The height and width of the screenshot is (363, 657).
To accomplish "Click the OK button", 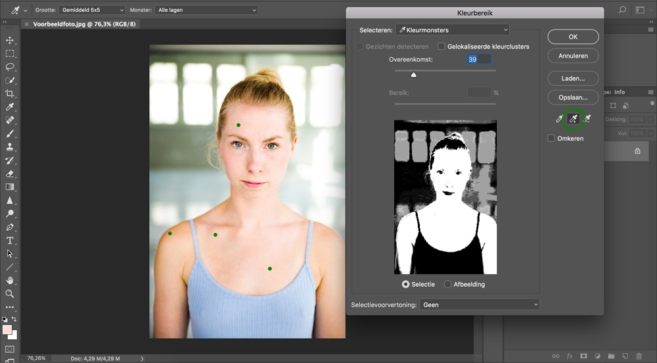I will [x=573, y=37].
